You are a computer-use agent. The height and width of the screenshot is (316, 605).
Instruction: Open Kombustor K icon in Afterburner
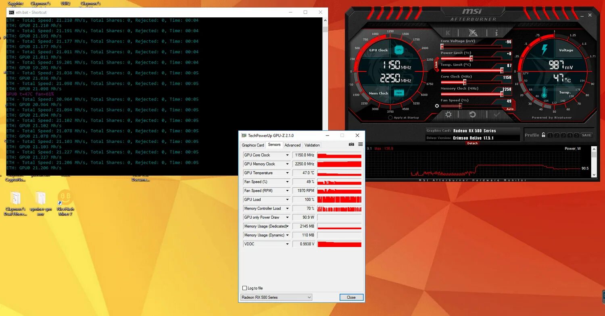click(x=448, y=33)
